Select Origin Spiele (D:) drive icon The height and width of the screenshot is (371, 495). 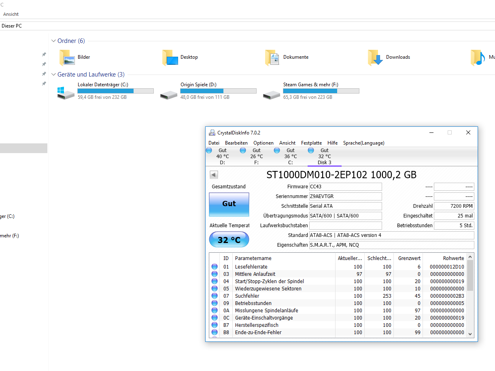169,95
